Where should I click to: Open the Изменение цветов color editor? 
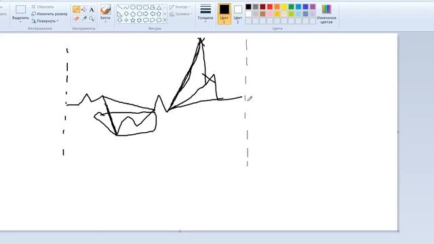[327, 14]
